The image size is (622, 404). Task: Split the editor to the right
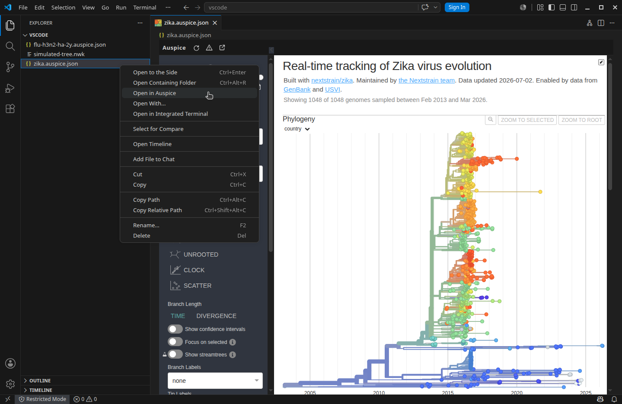(601, 23)
